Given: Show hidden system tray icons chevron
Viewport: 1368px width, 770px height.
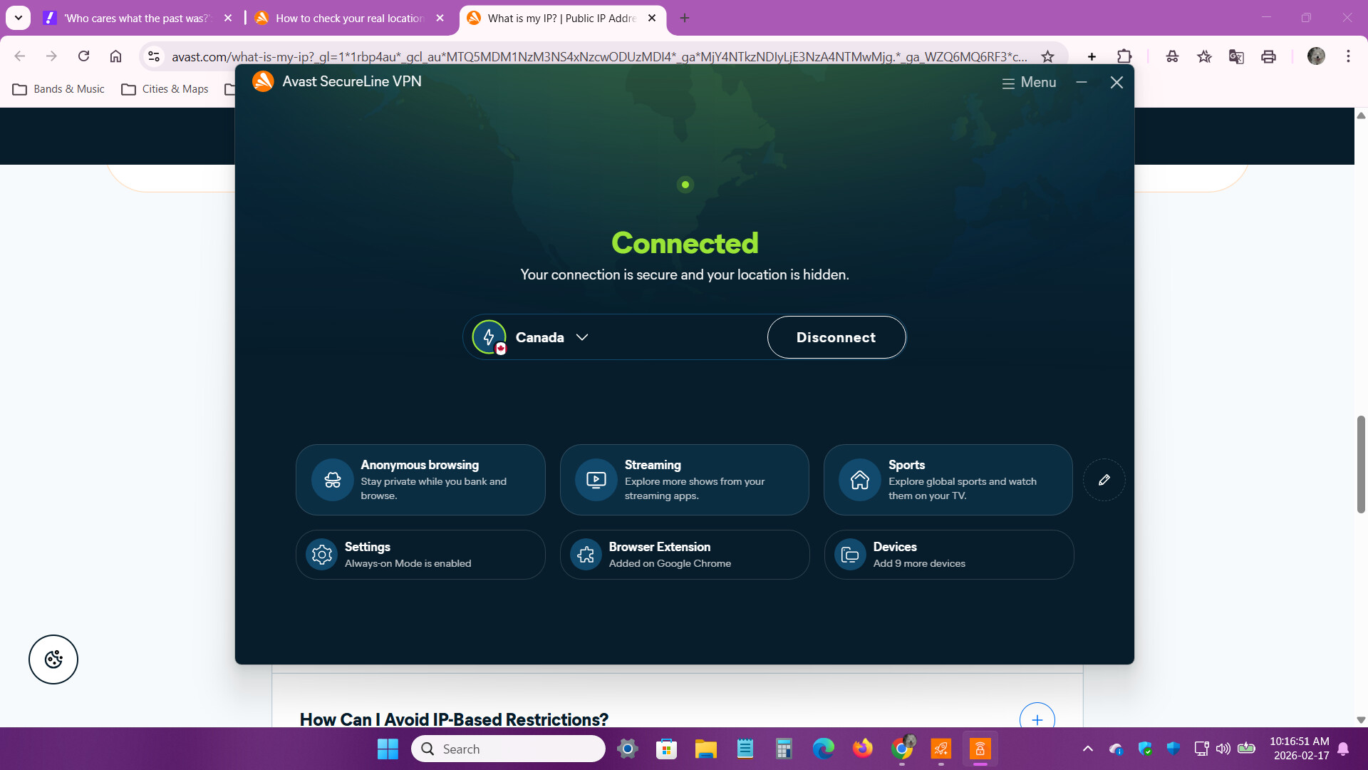Looking at the screenshot, I should click(1087, 749).
